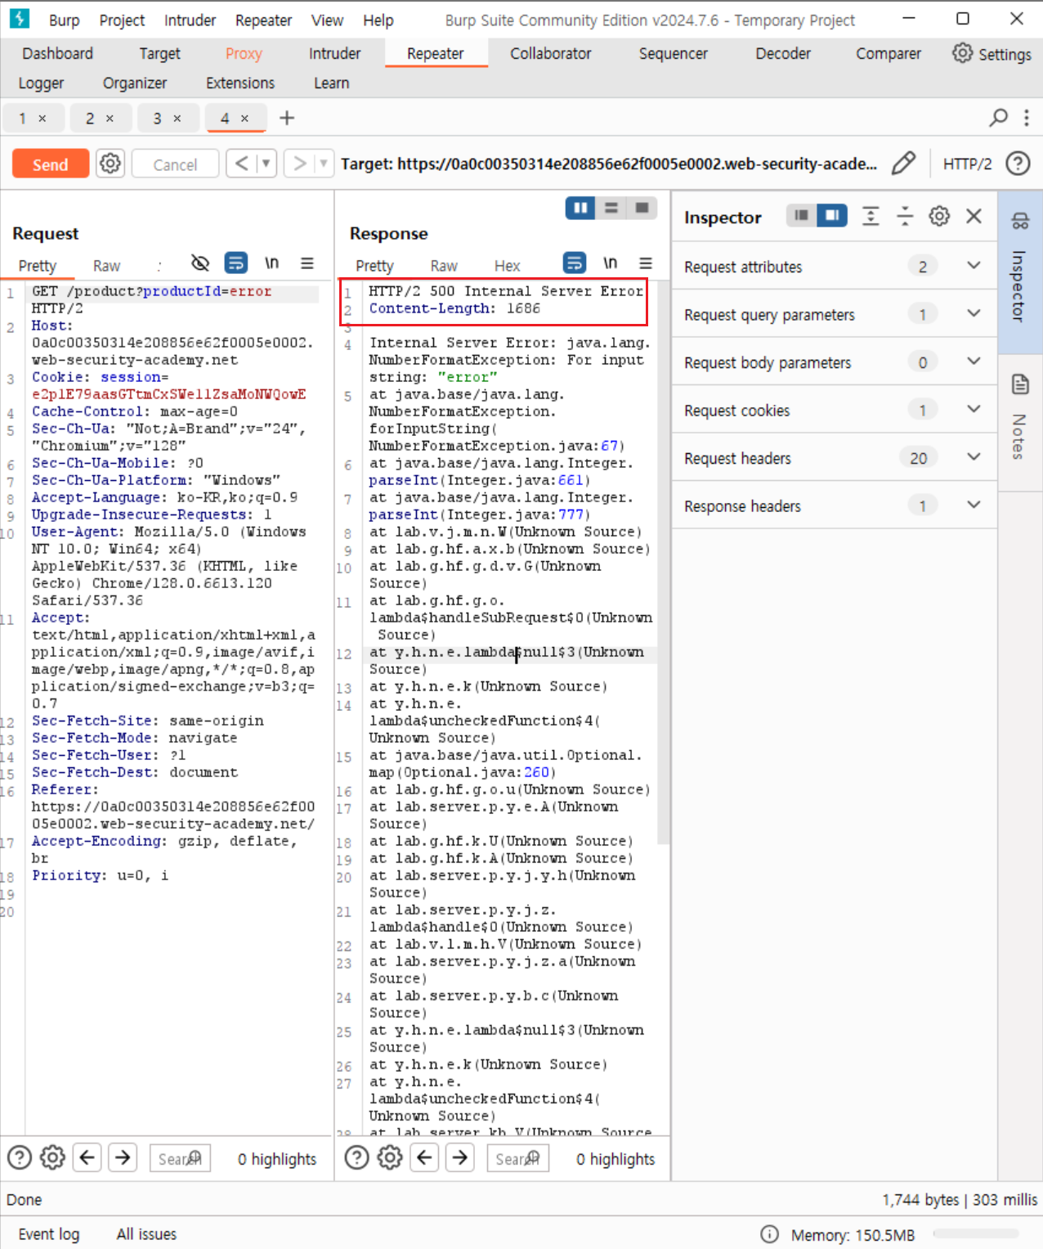The image size is (1043, 1249).
Task: Click the orange Send button
Action: tap(50, 164)
